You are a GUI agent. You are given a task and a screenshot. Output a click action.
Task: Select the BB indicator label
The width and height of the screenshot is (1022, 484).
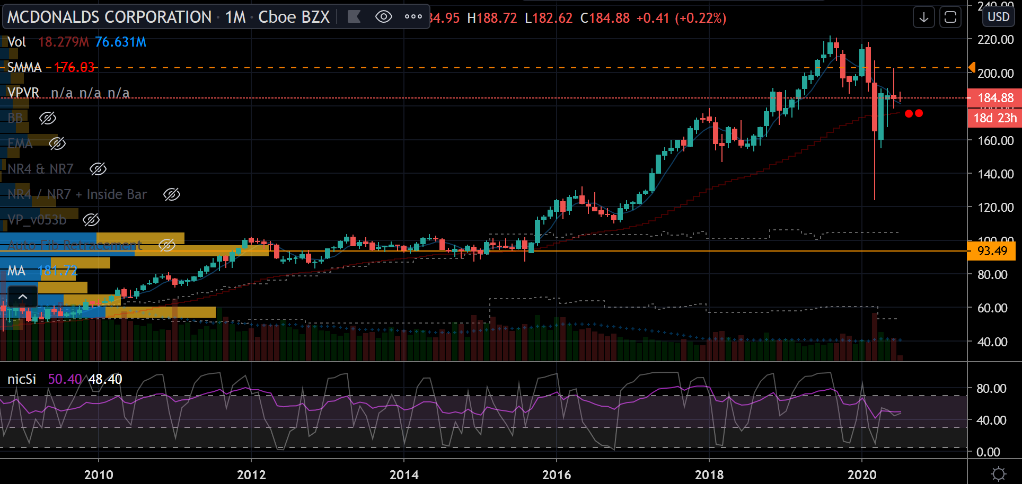click(x=15, y=118)
